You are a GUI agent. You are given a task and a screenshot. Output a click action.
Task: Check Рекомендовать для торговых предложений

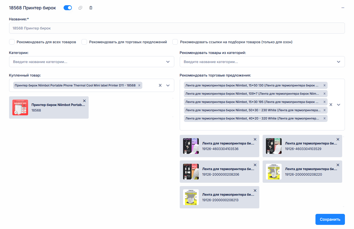(84, 42)
